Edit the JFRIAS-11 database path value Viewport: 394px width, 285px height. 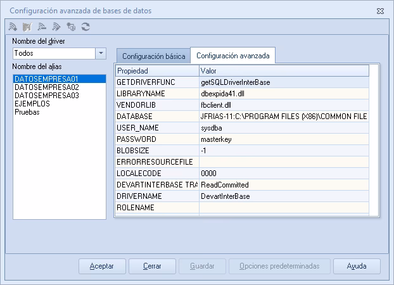284,117
